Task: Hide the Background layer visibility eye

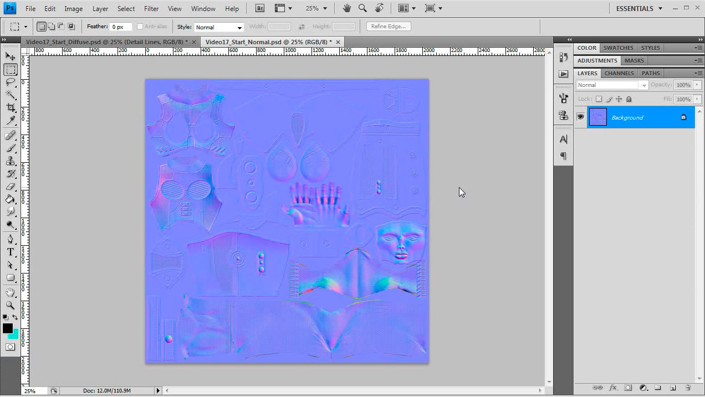Action: 580,117
